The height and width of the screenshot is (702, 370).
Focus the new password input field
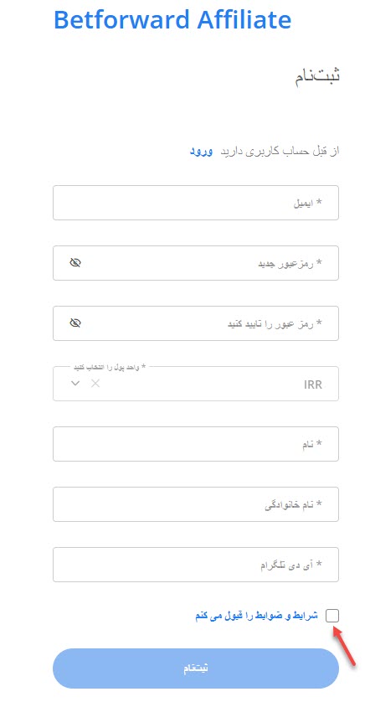(x=196, y=263)
